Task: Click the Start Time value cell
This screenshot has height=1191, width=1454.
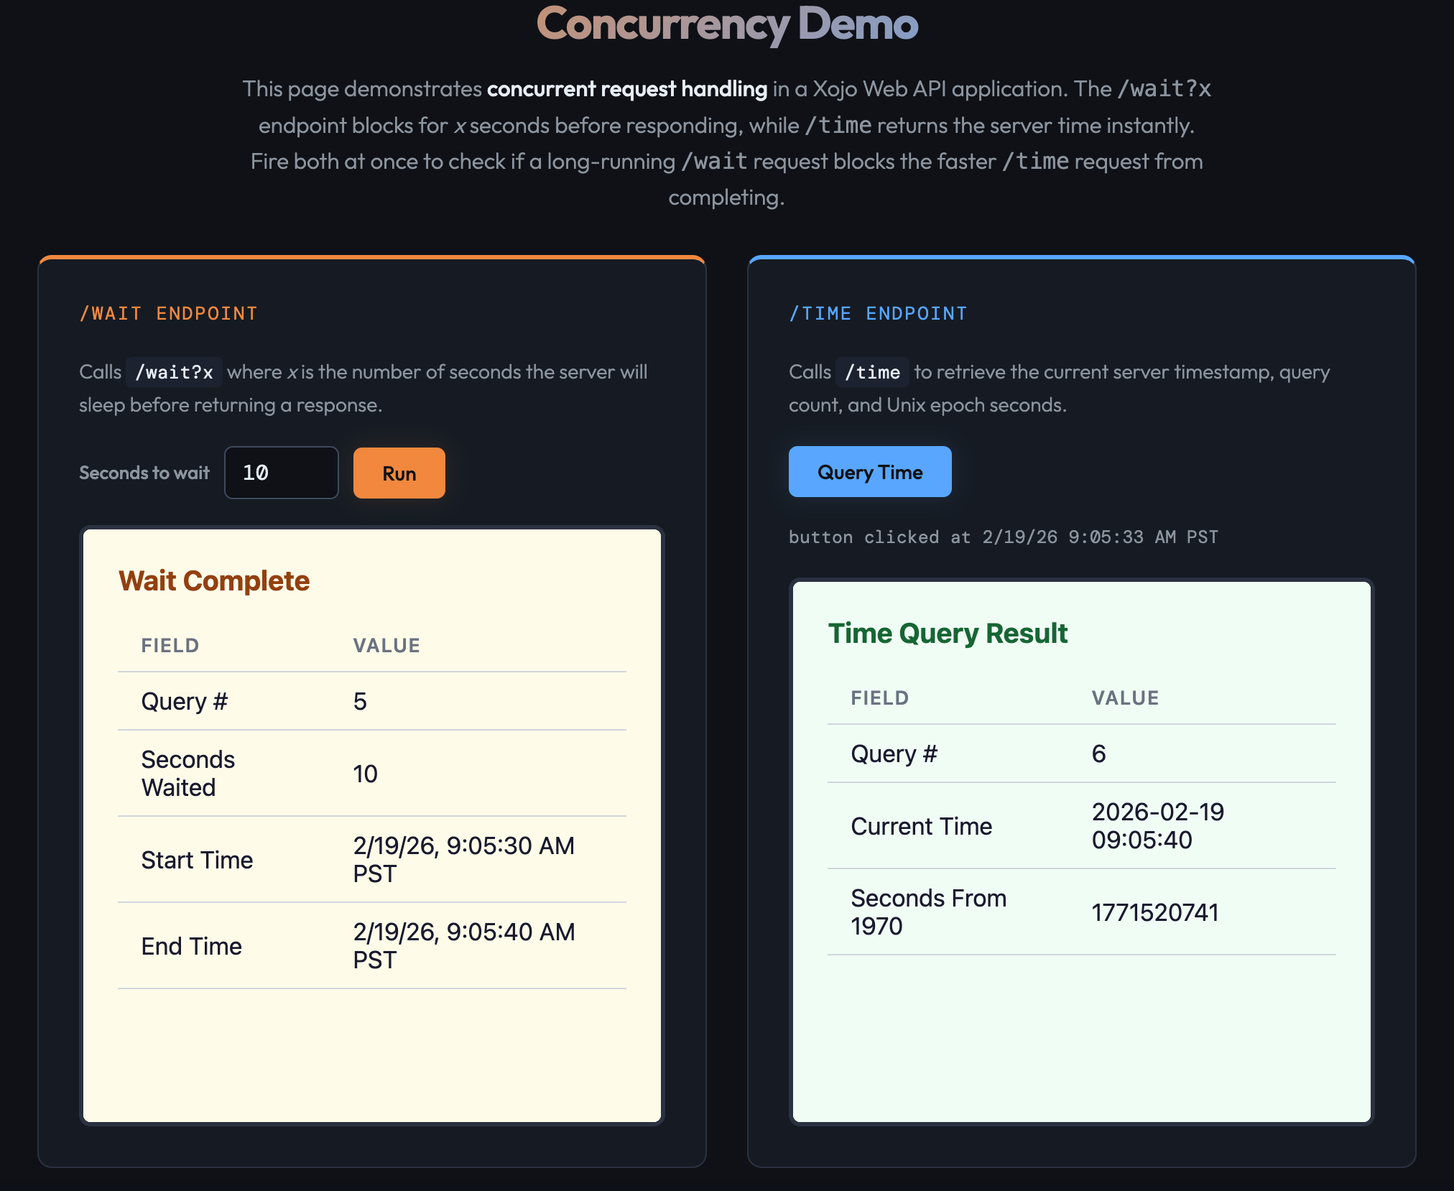Action: [x=463, y=859]
